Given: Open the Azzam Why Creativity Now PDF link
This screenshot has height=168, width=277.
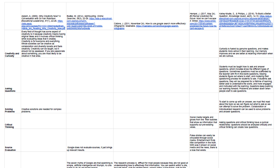Looking at the screenshot, I should 43,26.
